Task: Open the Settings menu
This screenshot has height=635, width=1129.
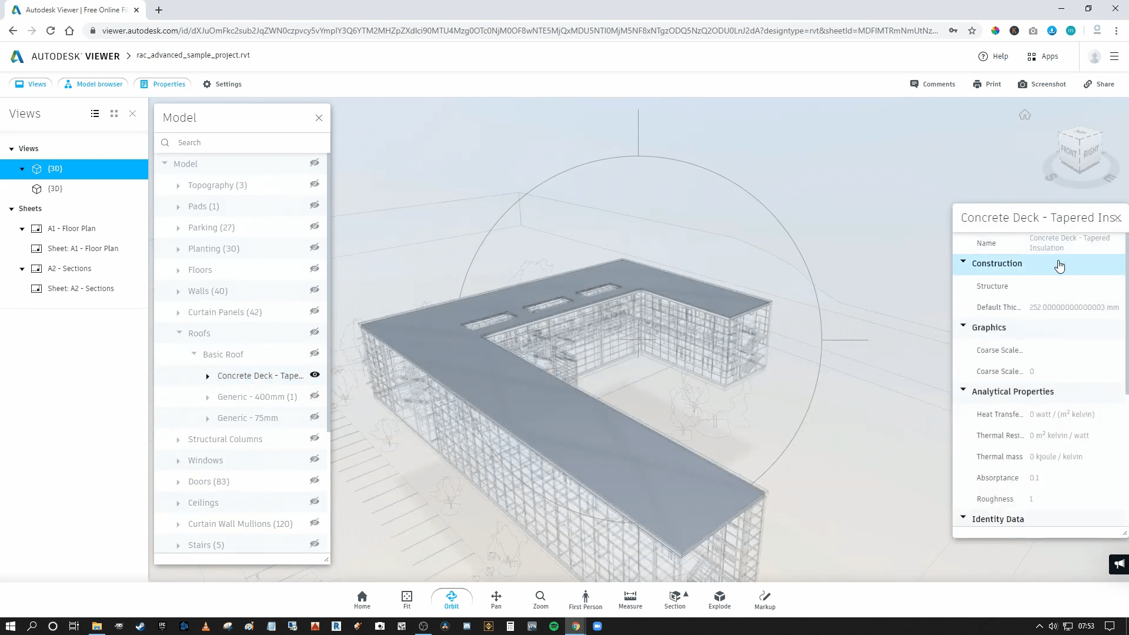Action: (222, 84)
